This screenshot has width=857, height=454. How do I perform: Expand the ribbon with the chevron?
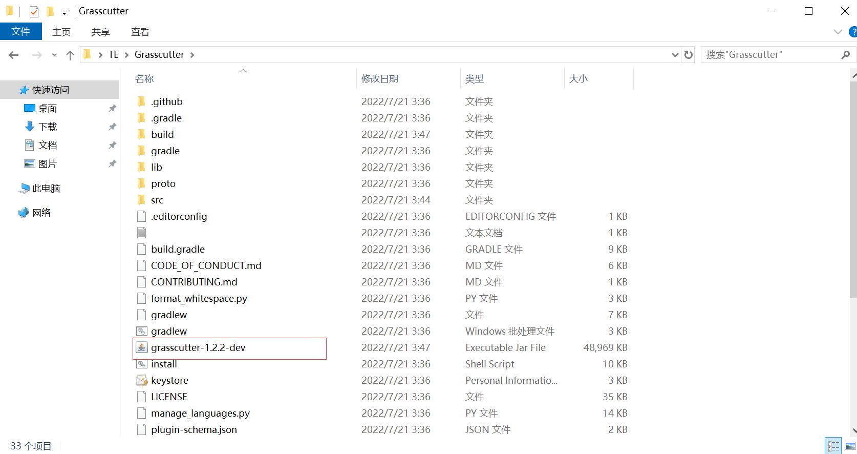click(838, 32)
